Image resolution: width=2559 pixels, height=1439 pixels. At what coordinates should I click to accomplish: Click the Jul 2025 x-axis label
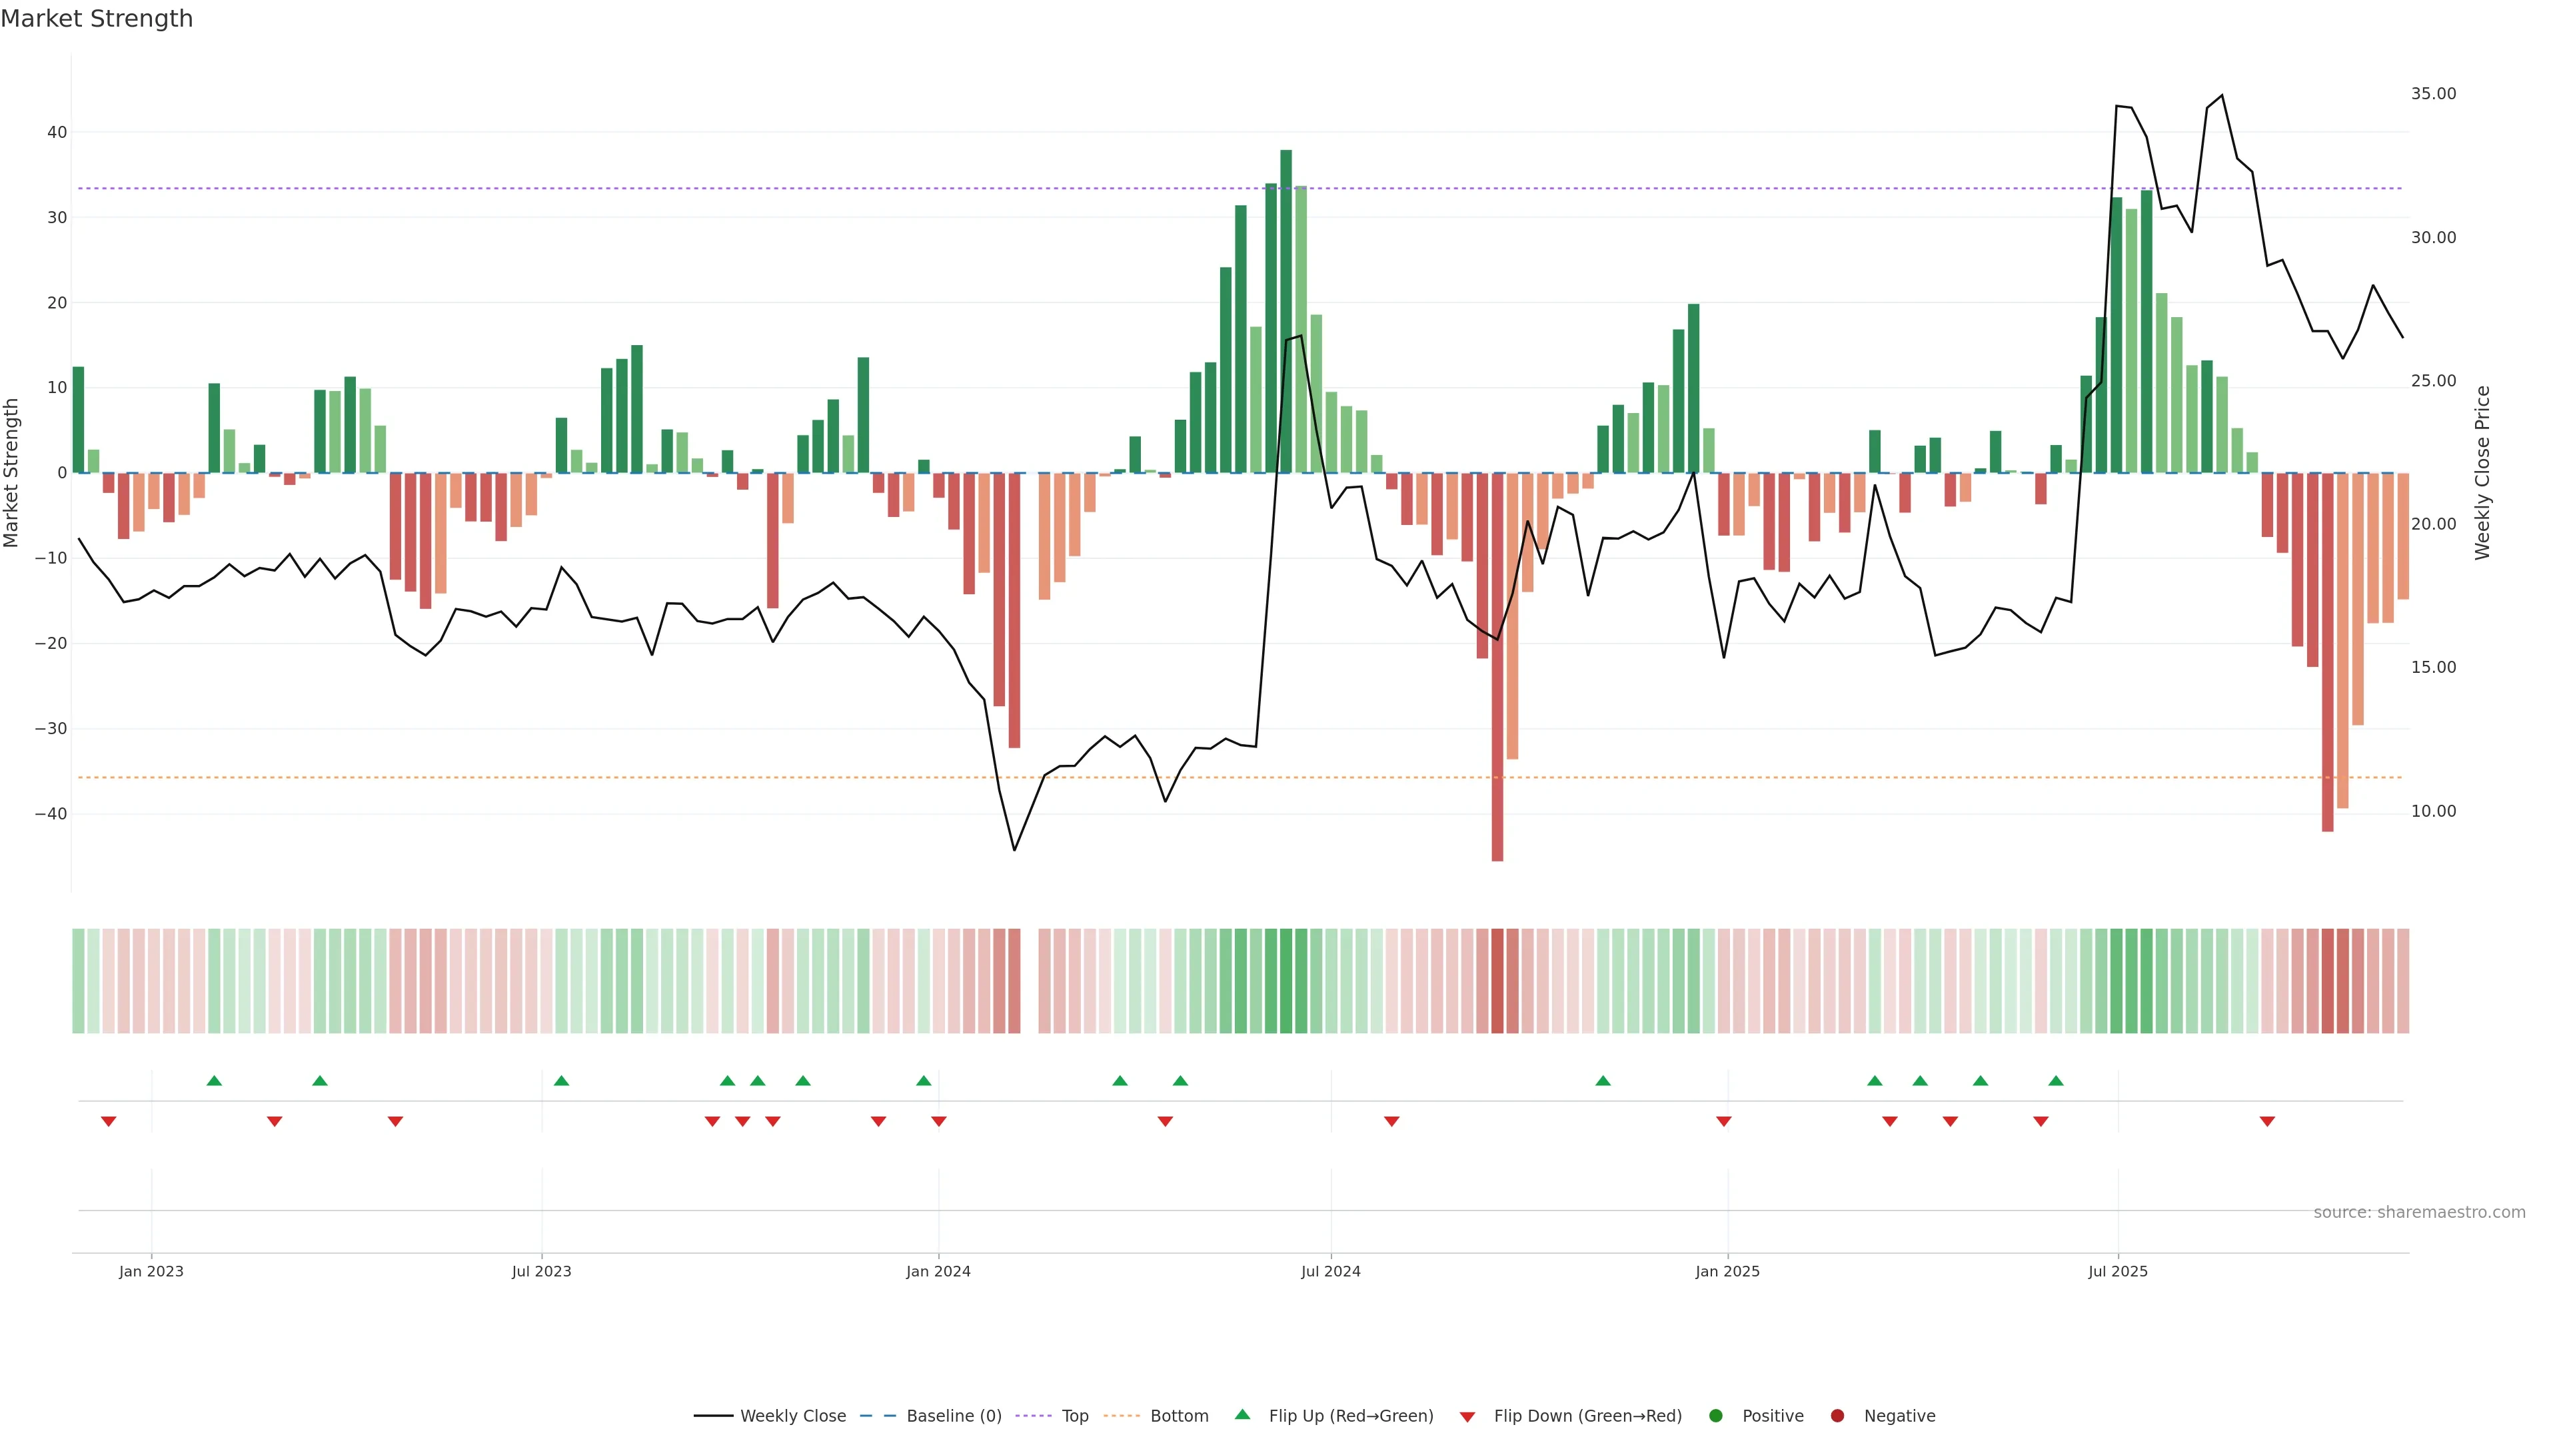(x=2118, y=1271)
